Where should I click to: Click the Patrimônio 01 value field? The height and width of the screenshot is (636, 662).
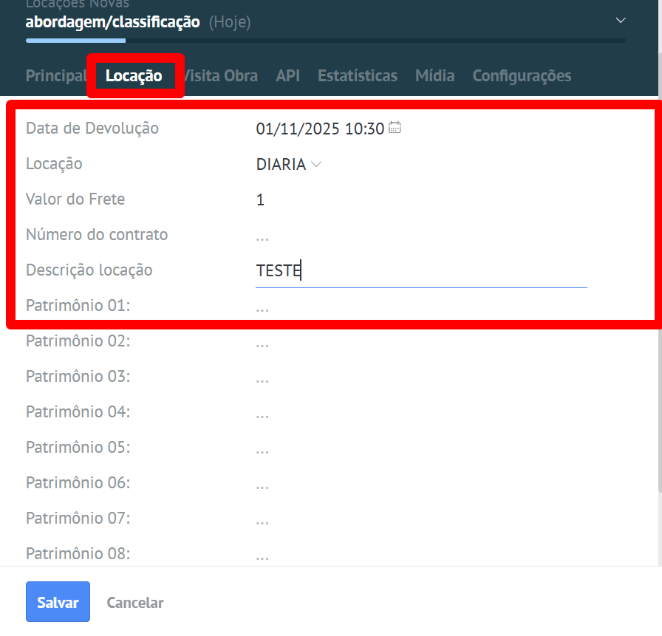click(x=262, y=307)
